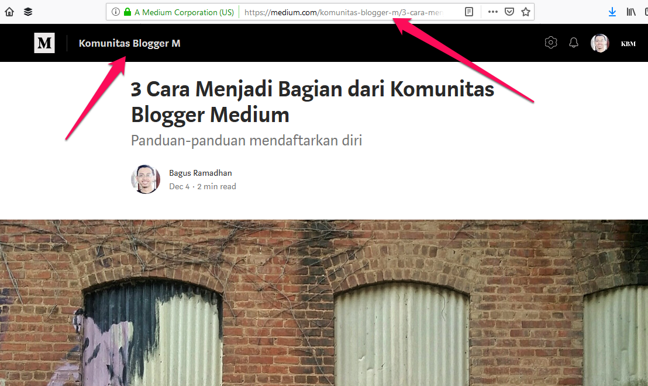Open the notifications bell icon
The image size is (648, 386).
[x=574, y=43]
